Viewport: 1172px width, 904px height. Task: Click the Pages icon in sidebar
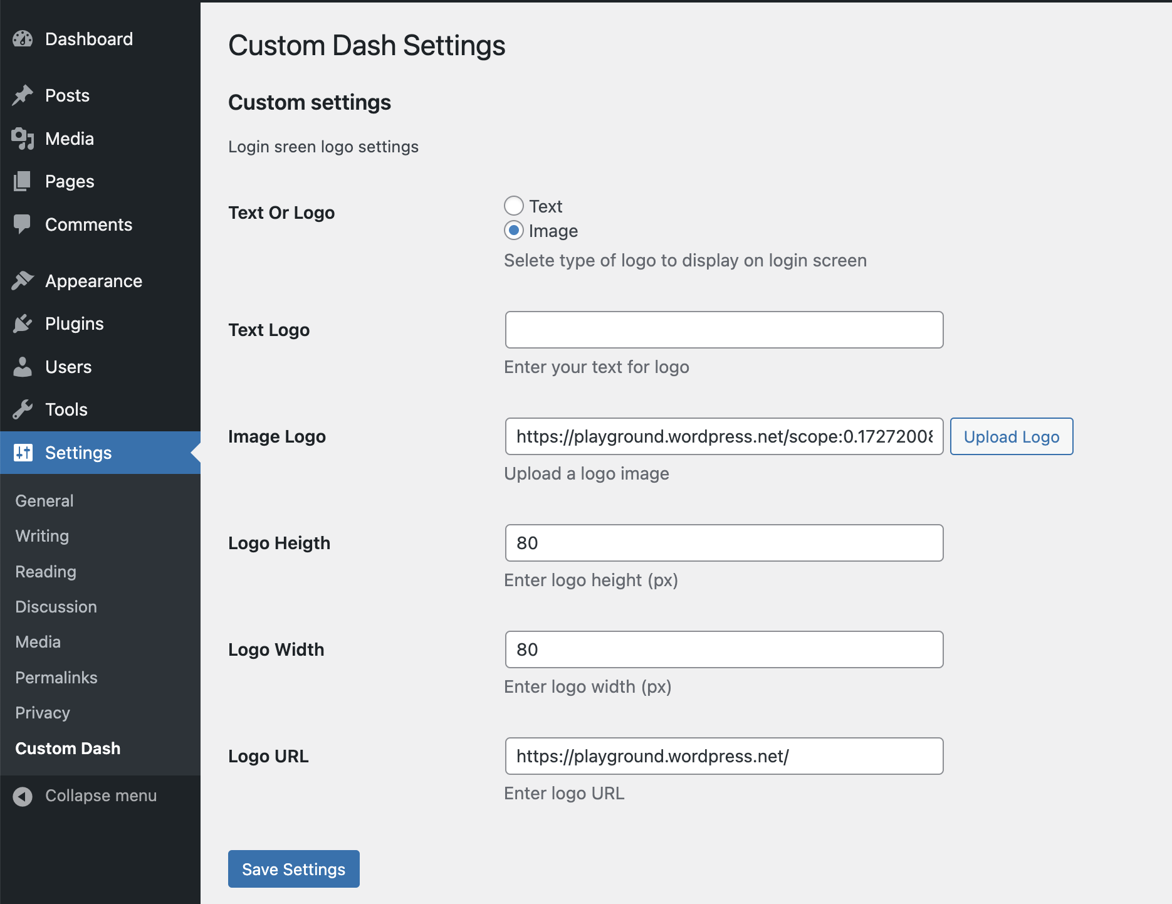pos(23,181)
